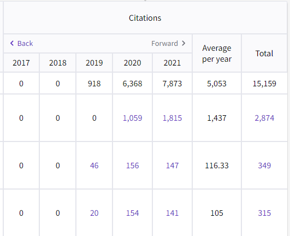
Task: Open the 1,059 citations link for 2020
Action: (132, 118)
